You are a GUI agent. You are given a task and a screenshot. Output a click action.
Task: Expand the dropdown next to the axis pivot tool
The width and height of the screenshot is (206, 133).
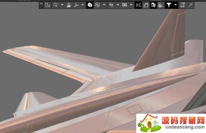83,5
